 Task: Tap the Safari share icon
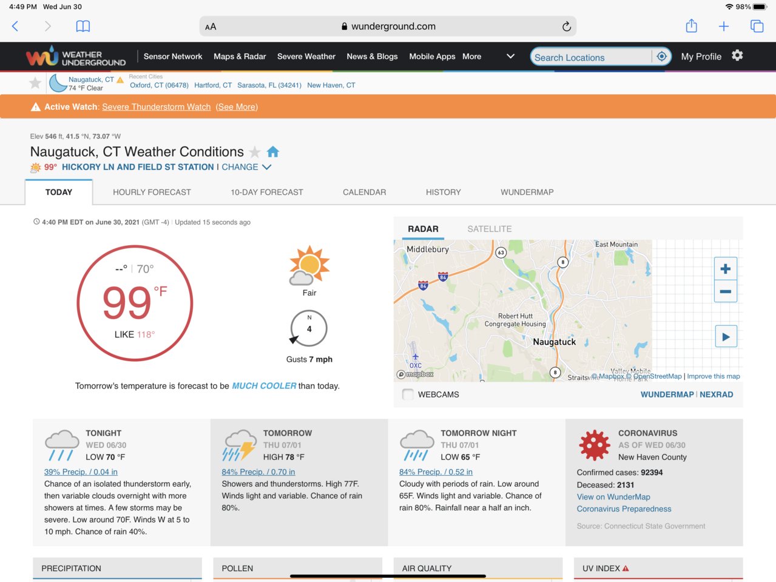pos(691,25)
